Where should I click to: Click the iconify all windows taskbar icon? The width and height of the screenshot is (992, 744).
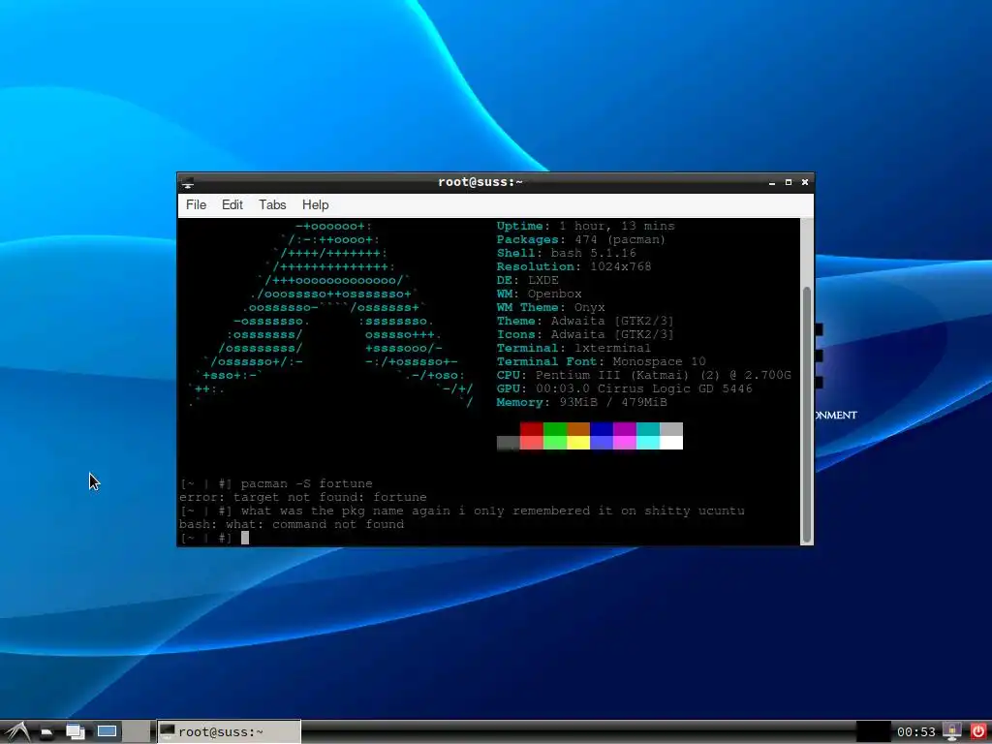(x=76, y=732)
